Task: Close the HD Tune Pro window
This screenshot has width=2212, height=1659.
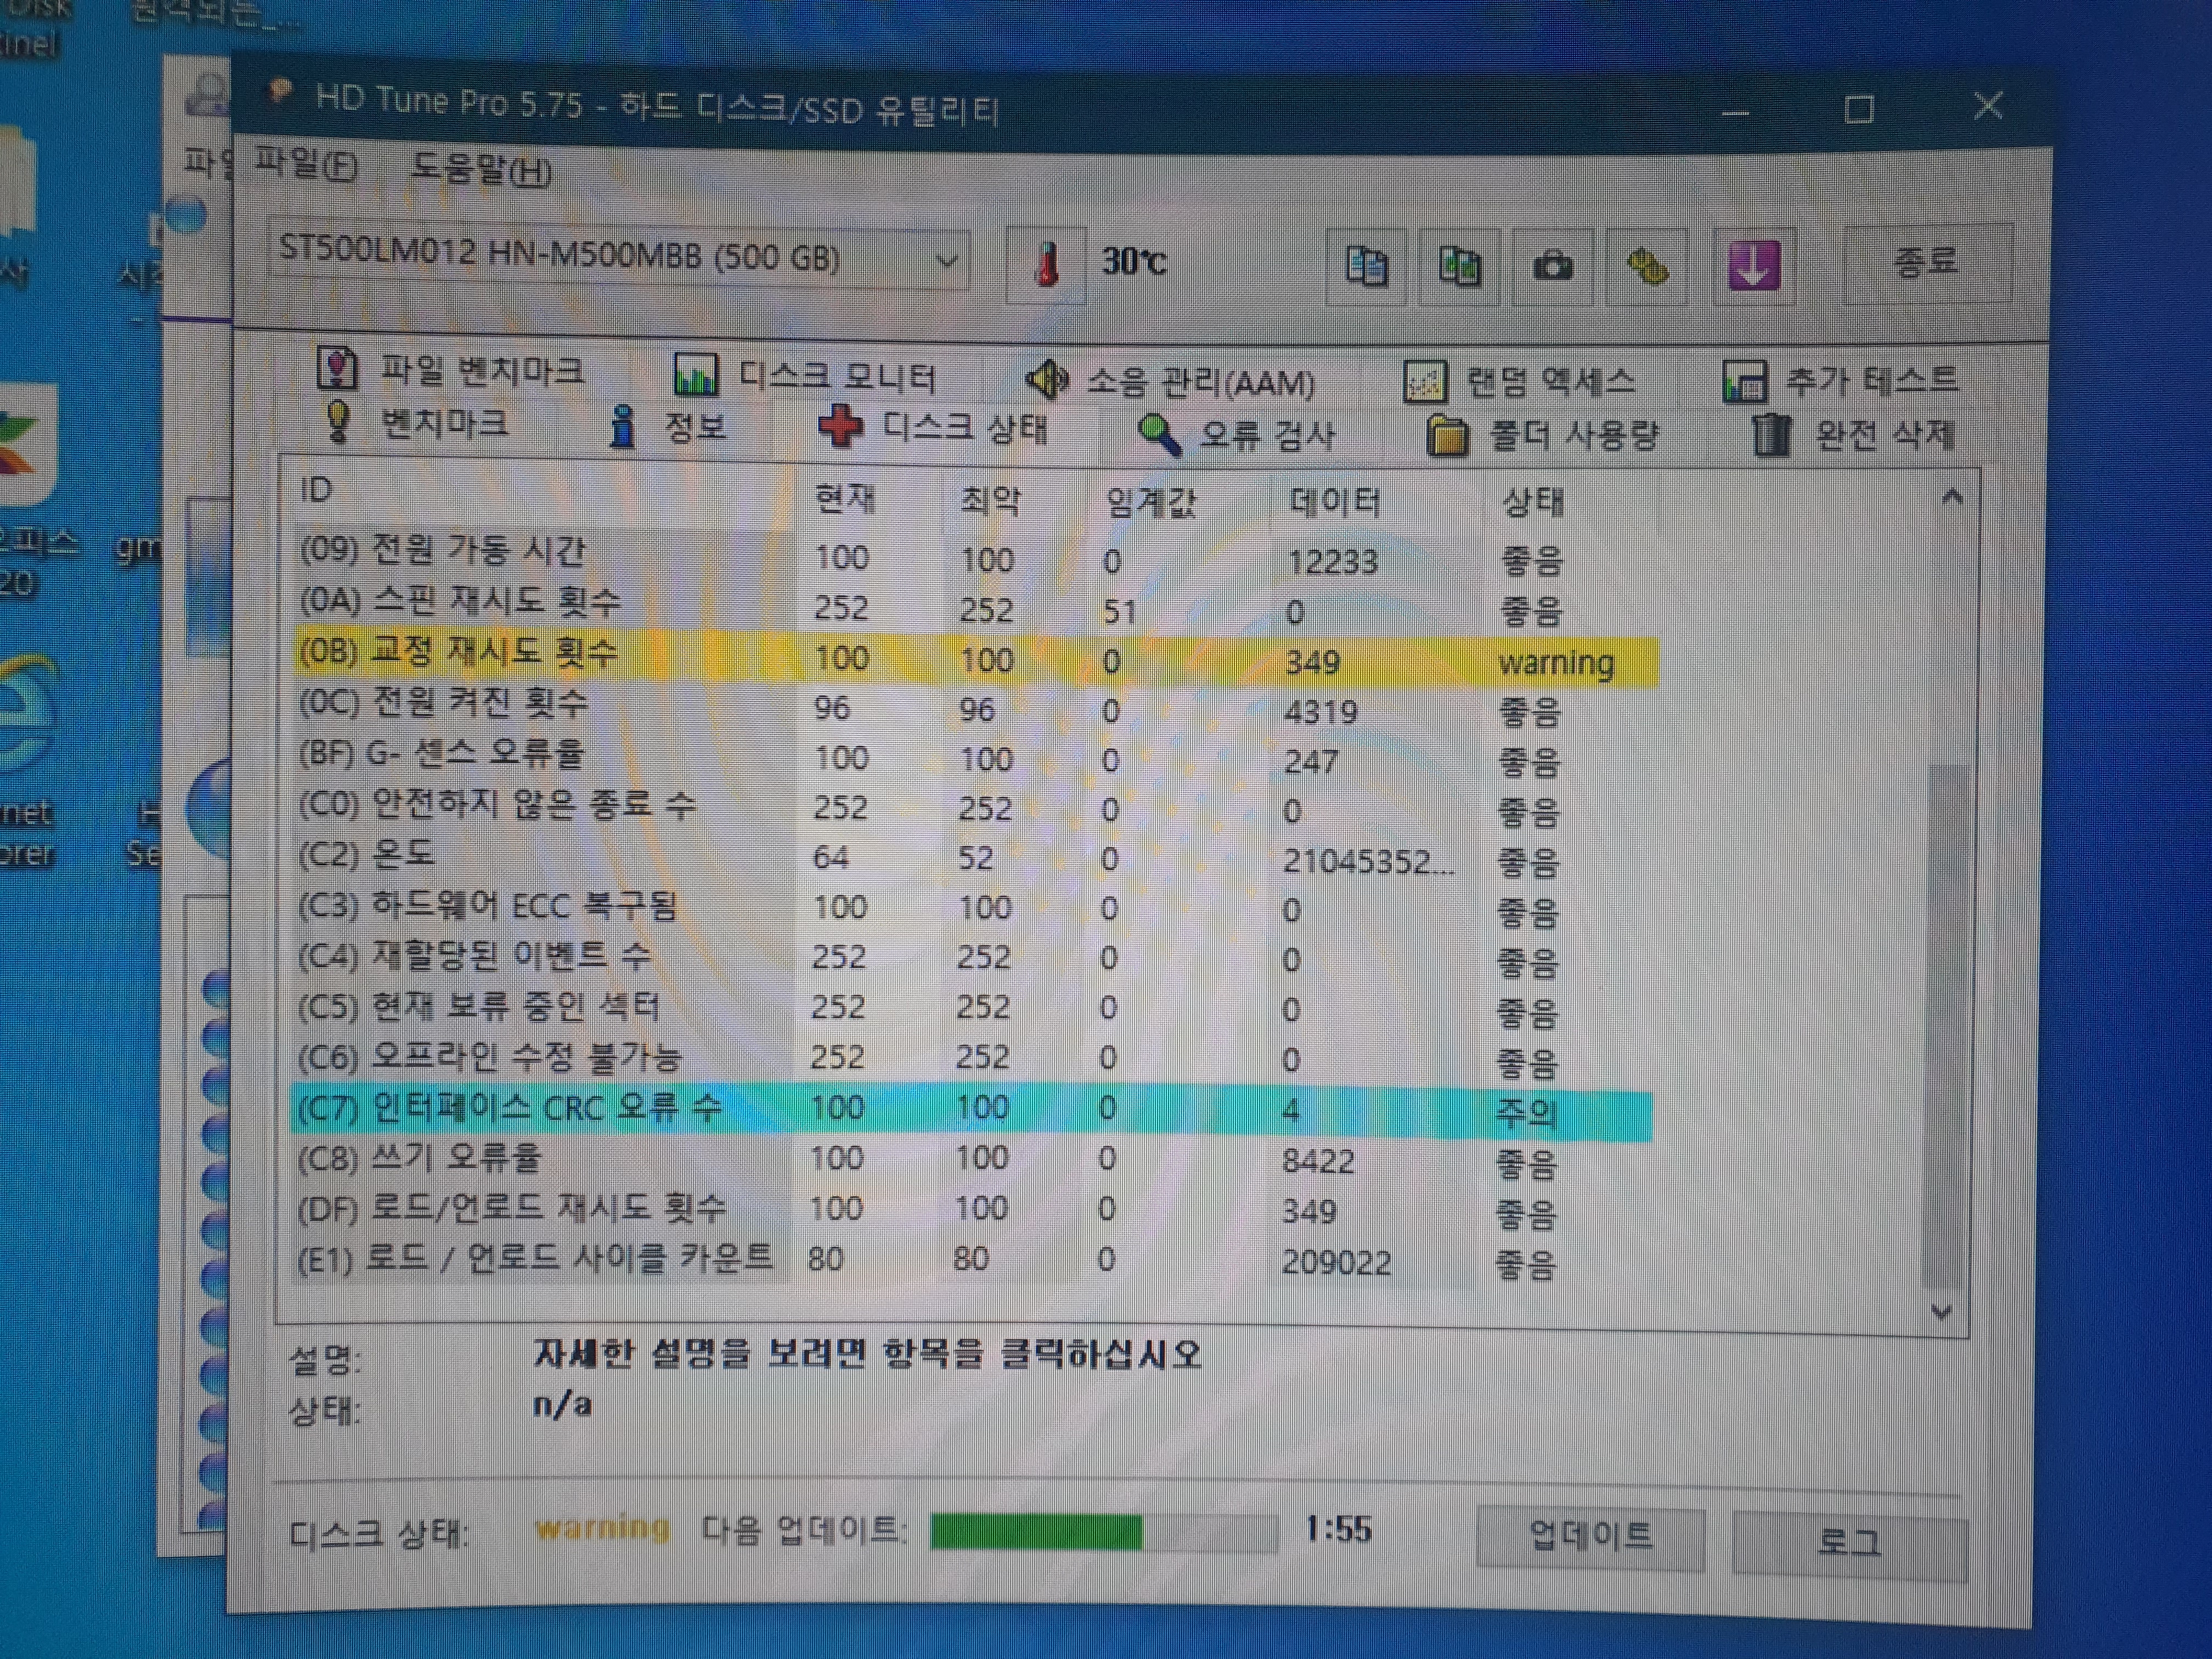Action: pyautogui.click(x=1989, y=106)
